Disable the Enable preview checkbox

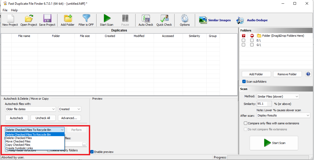pos(92,152)
